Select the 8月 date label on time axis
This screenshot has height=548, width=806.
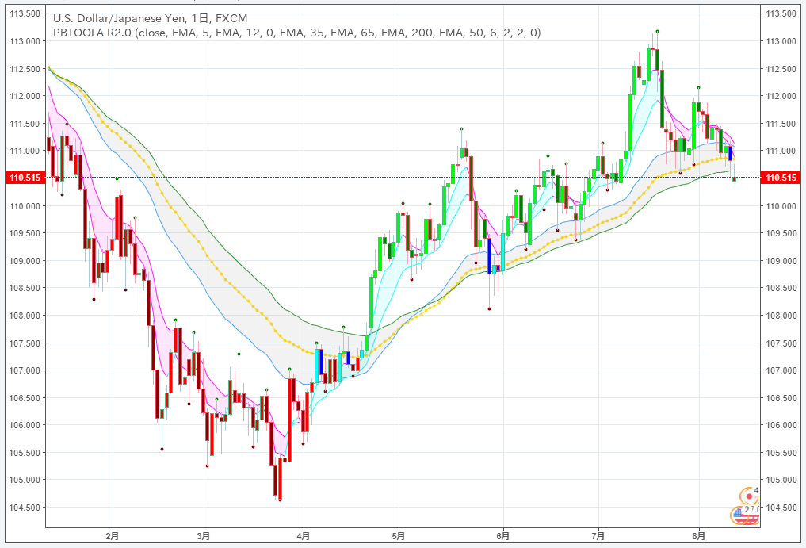coord(698,536)
